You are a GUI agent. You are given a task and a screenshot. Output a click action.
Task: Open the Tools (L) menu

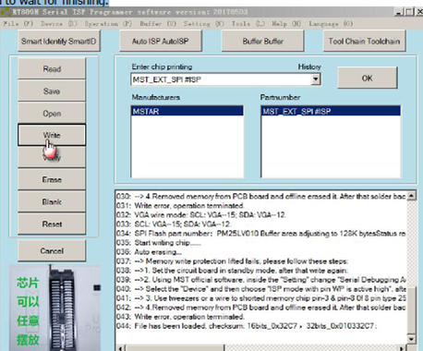point(248,24)
